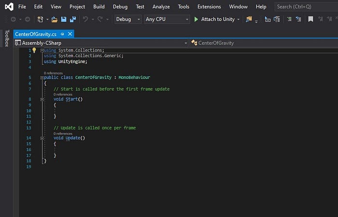338x217 pixels.
Task: Open the Assembly-CSharp project dropdown
Action: tap(101, 43)
